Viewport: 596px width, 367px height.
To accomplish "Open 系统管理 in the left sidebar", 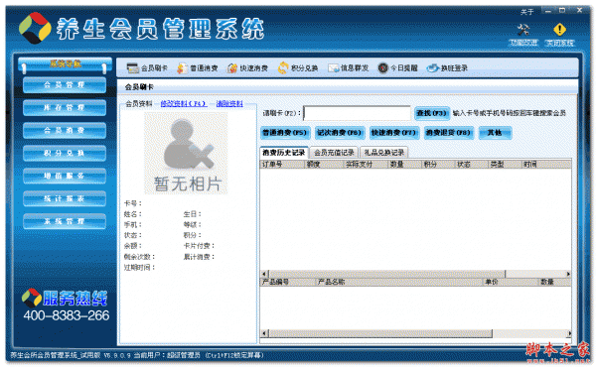I will [65, 221].
